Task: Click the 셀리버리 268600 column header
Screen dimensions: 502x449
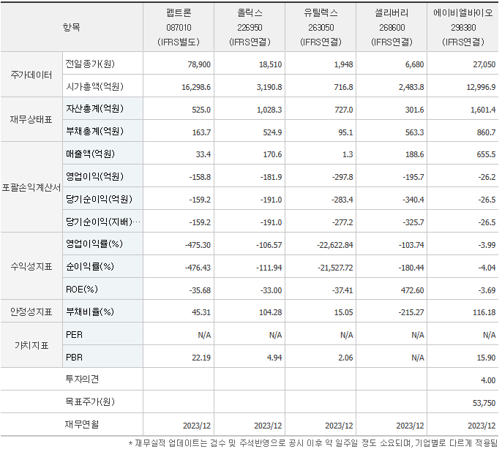Action: coord(392,27)
